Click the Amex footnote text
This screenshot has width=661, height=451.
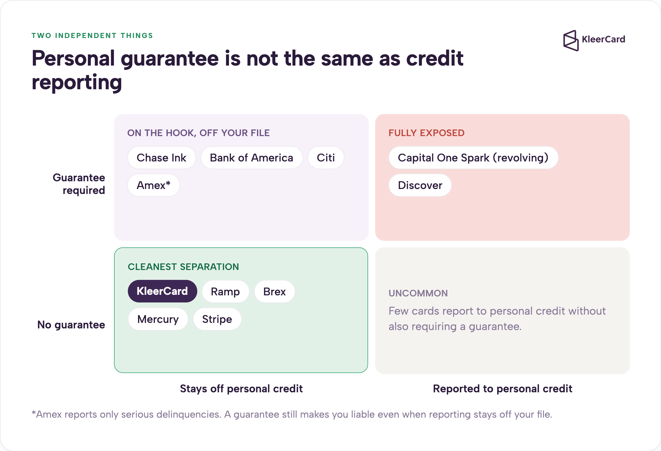(x=292, y=414)
